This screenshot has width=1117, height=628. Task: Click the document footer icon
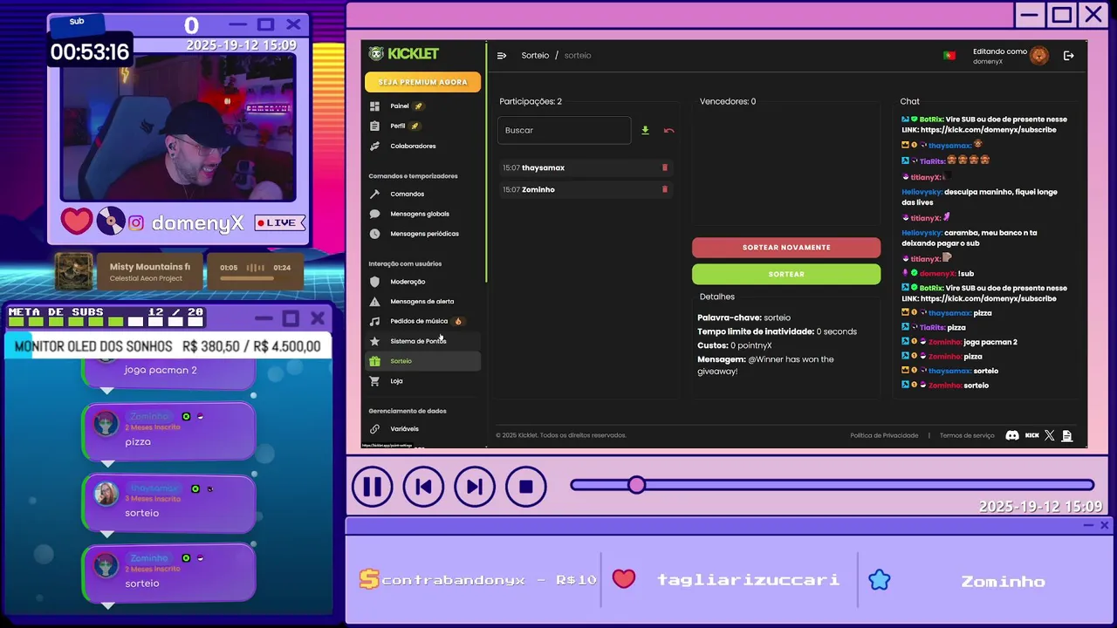tap(1066, 435)
